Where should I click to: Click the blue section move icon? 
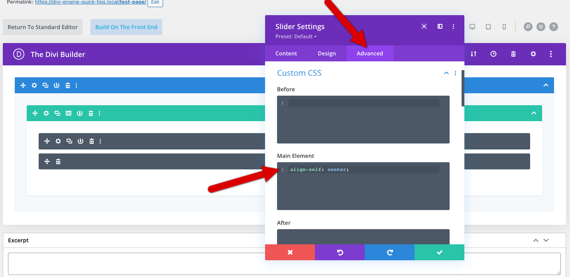tap(23, 85)
